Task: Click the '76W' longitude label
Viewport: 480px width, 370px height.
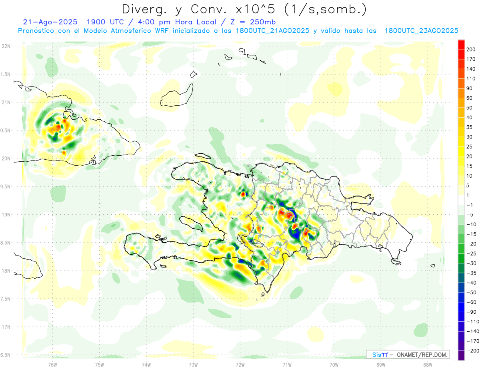Action: [52, 365]
